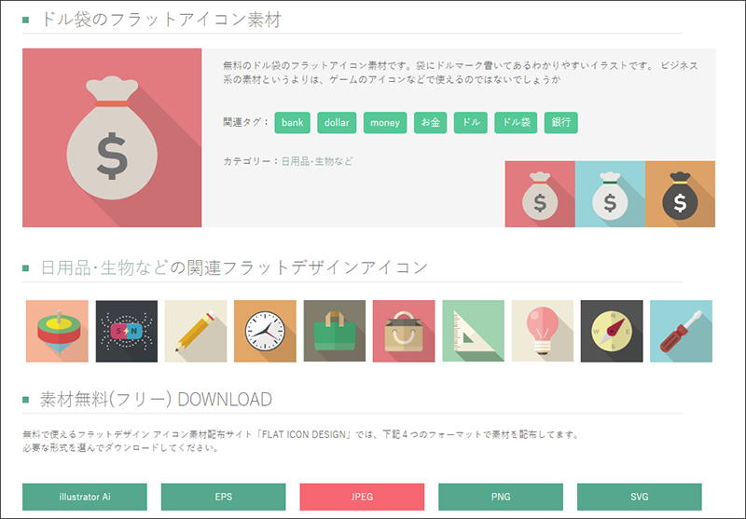Screen dimensions: 746x519
Task: Pick the pink money bag color variant
Action: (x=540, y=194)
